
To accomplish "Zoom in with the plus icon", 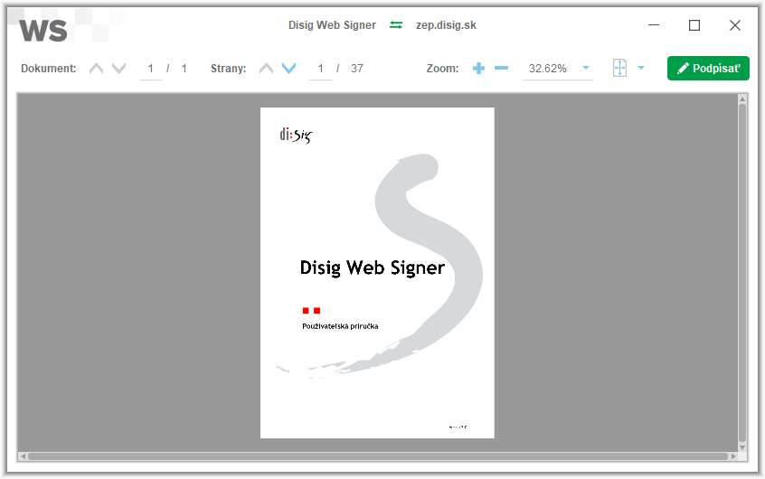I will [x=478, y=69].
